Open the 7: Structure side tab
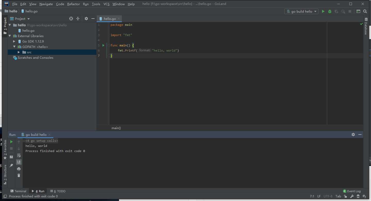Screen dimensions: 371x201 point(5,175)
